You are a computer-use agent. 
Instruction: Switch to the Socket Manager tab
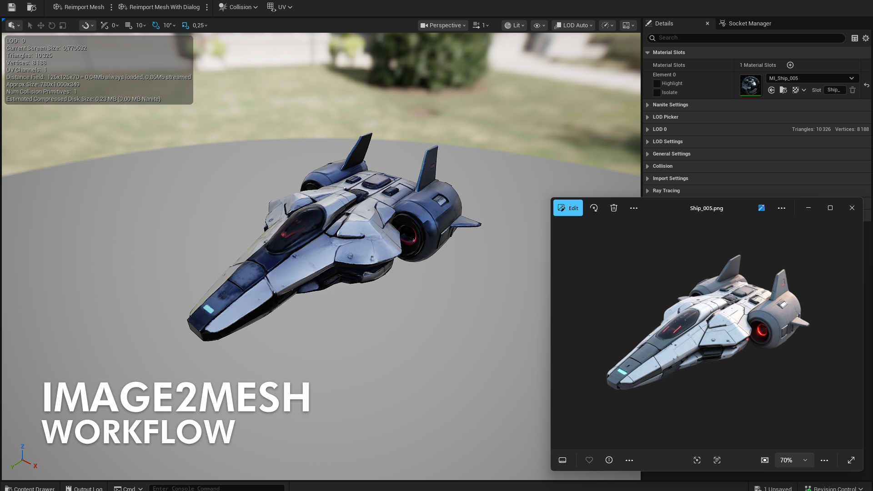click(749, 24)
